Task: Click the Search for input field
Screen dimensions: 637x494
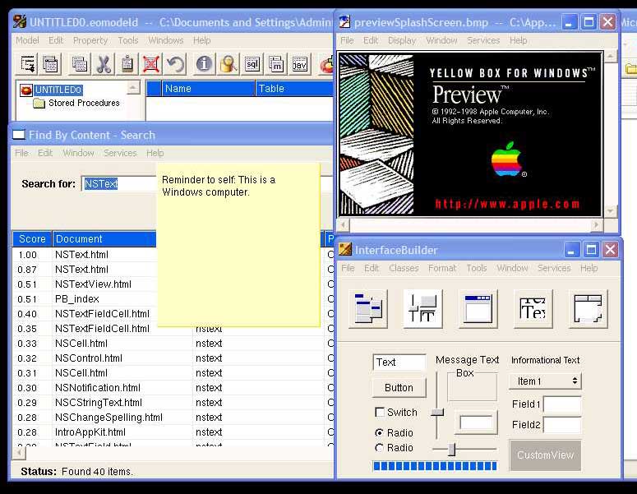Action: click(x=118, y=183)
